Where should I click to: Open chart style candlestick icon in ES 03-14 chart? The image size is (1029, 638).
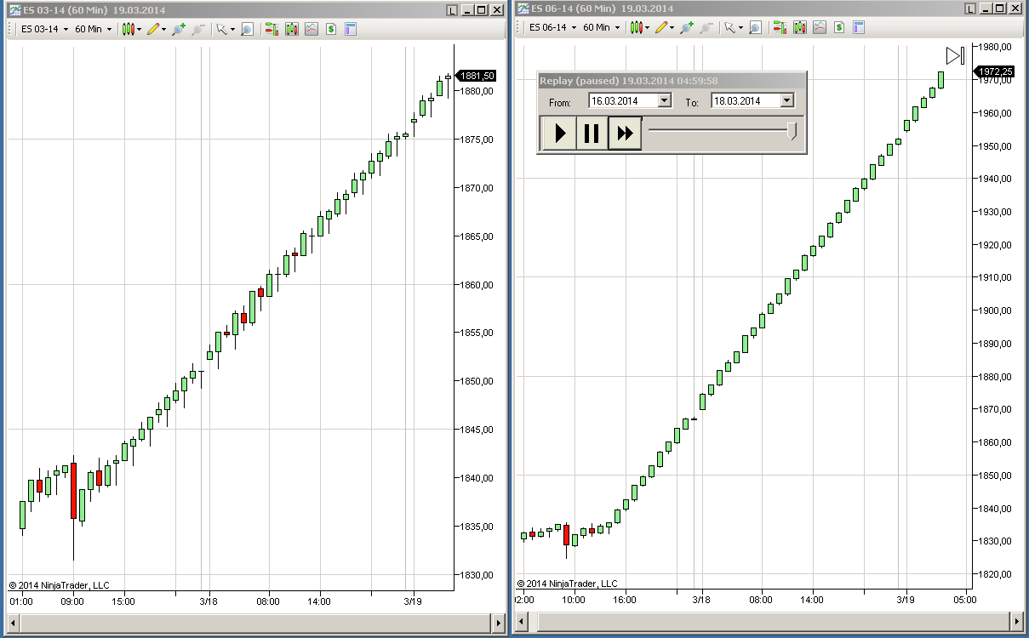[129, 28]
